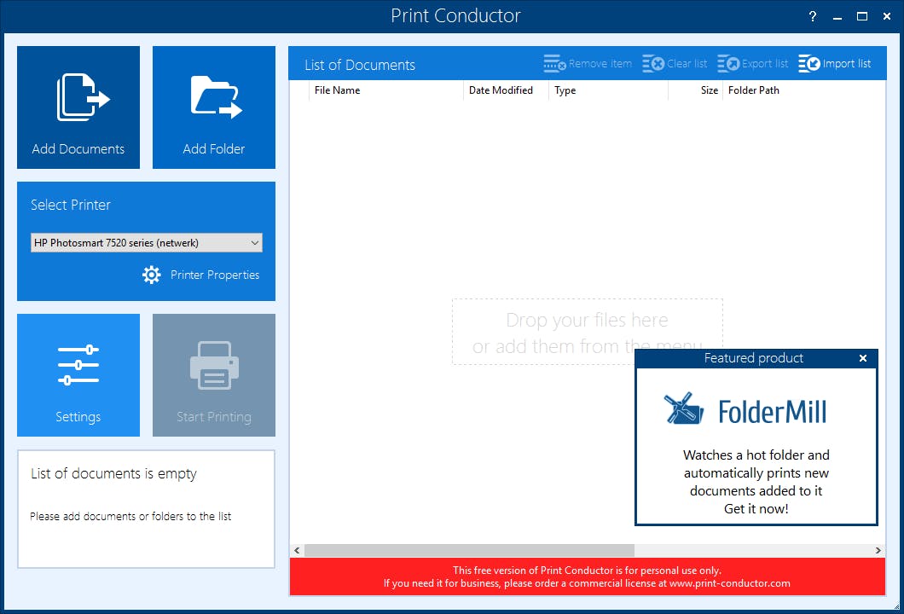Close the Print Conductor window
Screen dimensions: 904x614
[887, 16]
